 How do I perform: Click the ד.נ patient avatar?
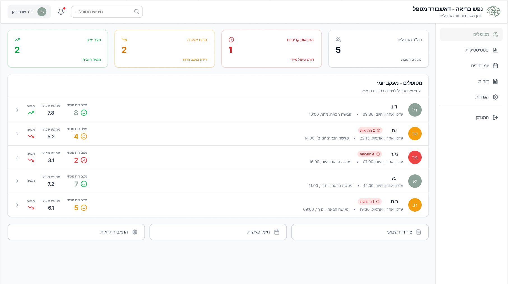point(415,110)
